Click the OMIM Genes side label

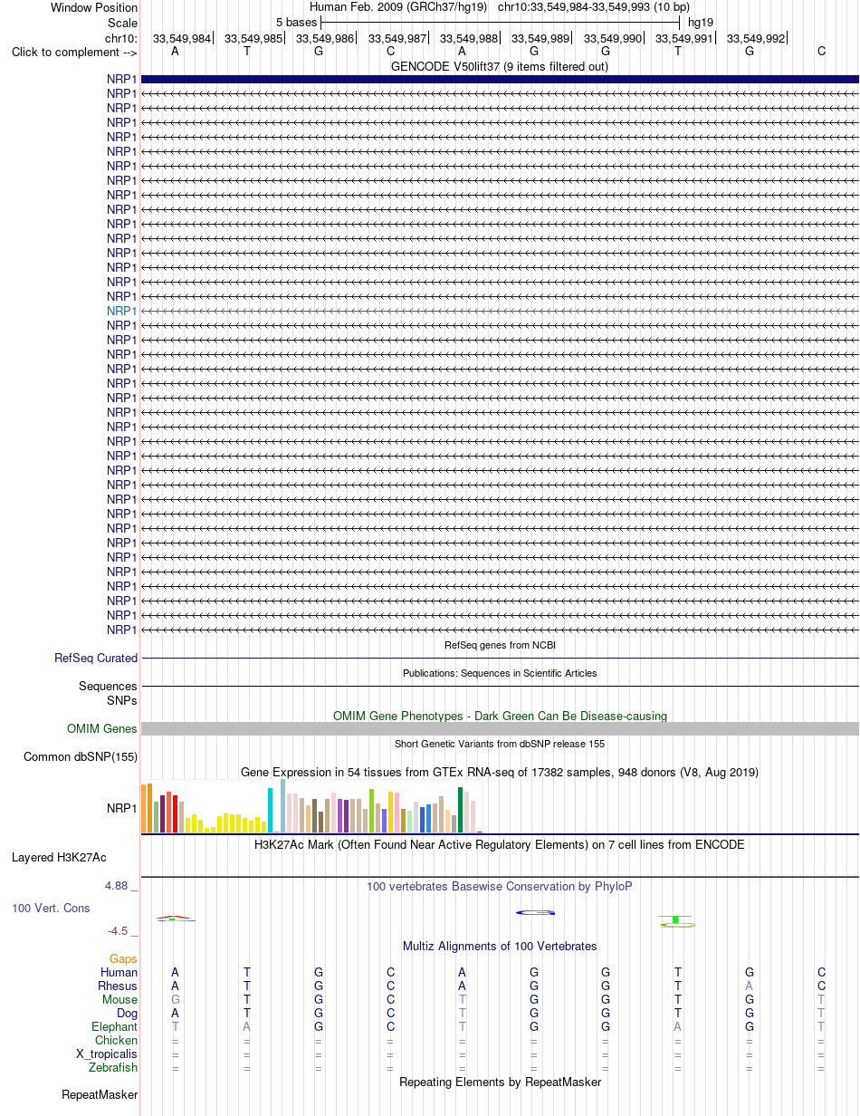[102, 728]
